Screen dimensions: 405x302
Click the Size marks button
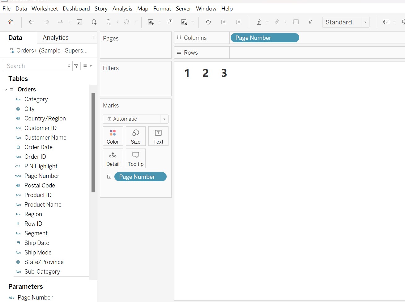pos(135,136)
